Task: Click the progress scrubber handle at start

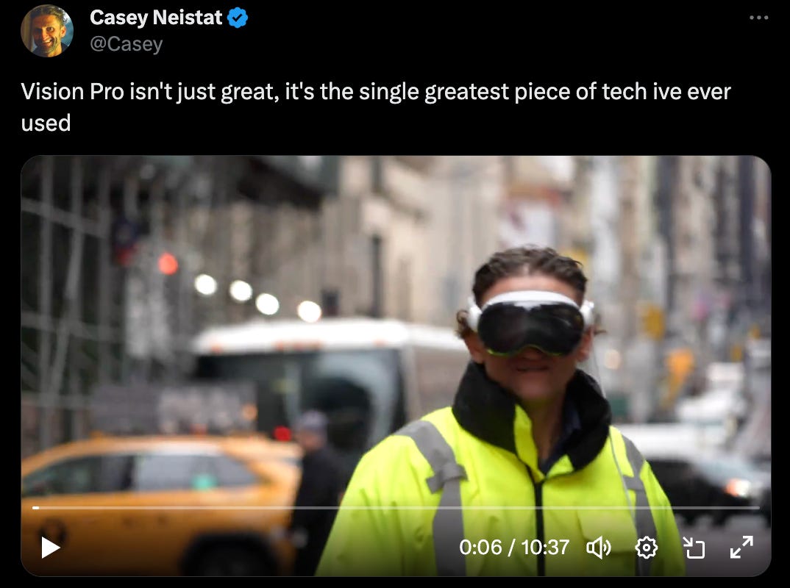Action: (x=36, y=508)
